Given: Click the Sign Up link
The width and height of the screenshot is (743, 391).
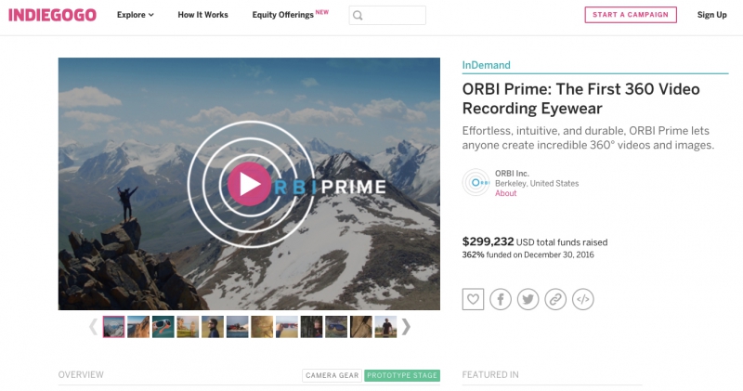Looking at the screenshot, I should click(711, 15).
